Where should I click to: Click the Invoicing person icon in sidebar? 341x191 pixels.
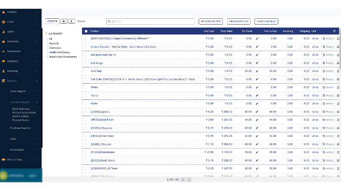[x=3, y=71]
